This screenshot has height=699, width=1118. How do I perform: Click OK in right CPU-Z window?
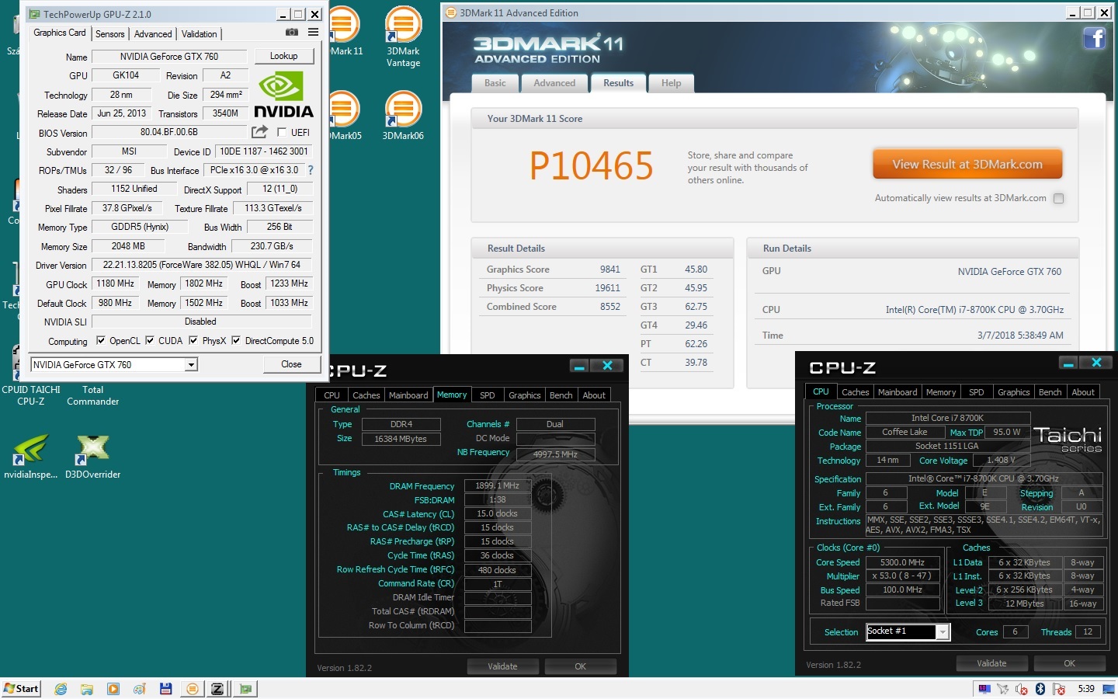1069,663
